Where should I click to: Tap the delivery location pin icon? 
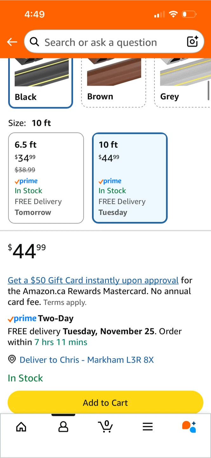(12, 360)
